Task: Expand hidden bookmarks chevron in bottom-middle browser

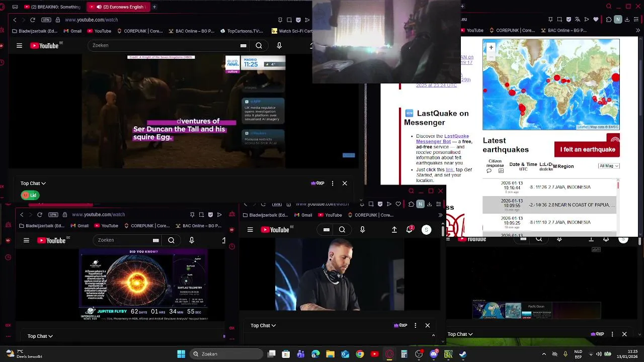Action: [x=440, y=215]
